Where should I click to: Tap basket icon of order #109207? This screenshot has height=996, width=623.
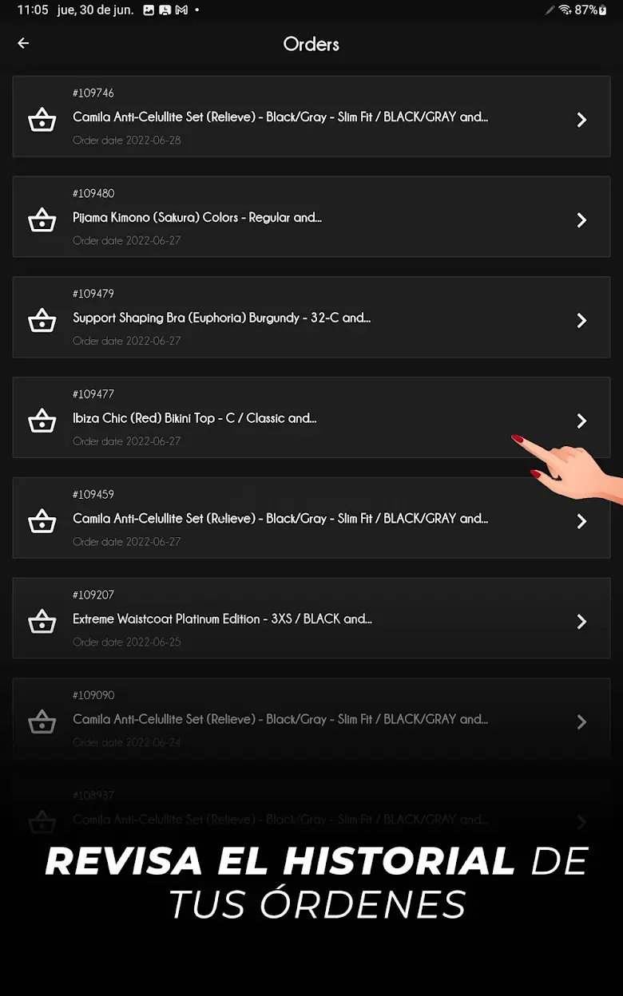42,622
